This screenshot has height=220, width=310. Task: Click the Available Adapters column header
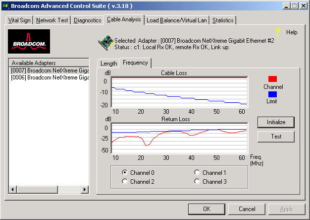coord(49,63)
